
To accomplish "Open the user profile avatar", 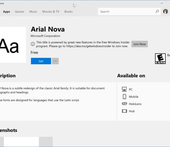I will (x=166, y=11).
